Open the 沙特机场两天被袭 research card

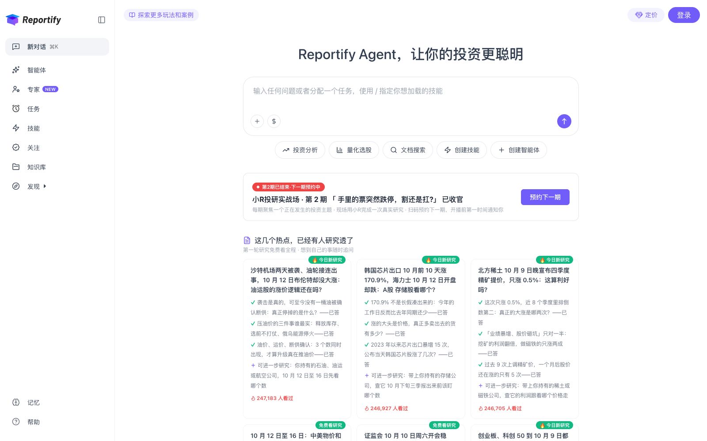(297, 339)
